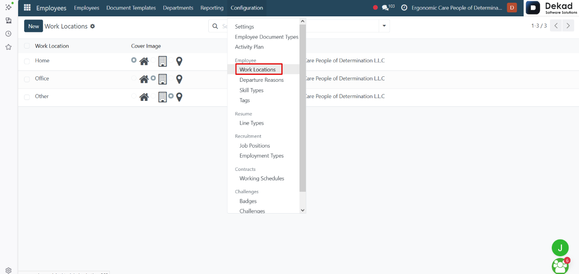Image resolution: width=579 pixels, height=274 pixels.
Task: Open the user menu avatar labeled D
Action: (512, 8)
